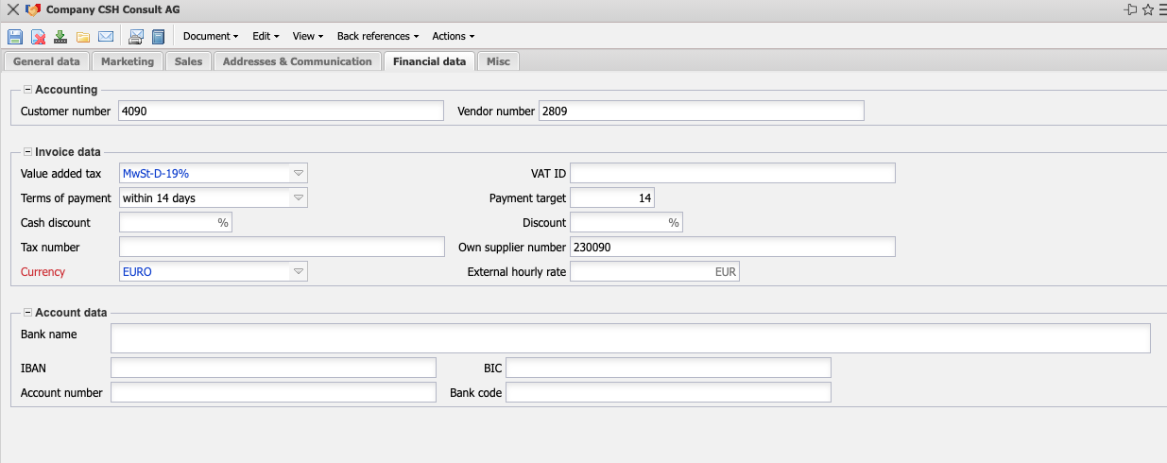Click the blue book icon

[x=158, y=37]
